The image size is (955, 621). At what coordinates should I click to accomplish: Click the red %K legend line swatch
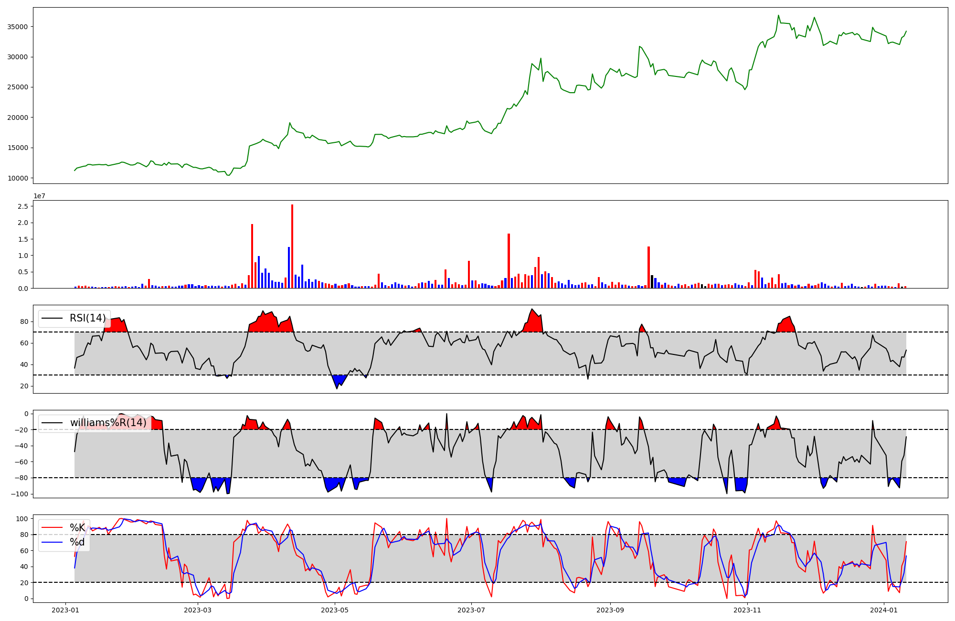[53, 527]
